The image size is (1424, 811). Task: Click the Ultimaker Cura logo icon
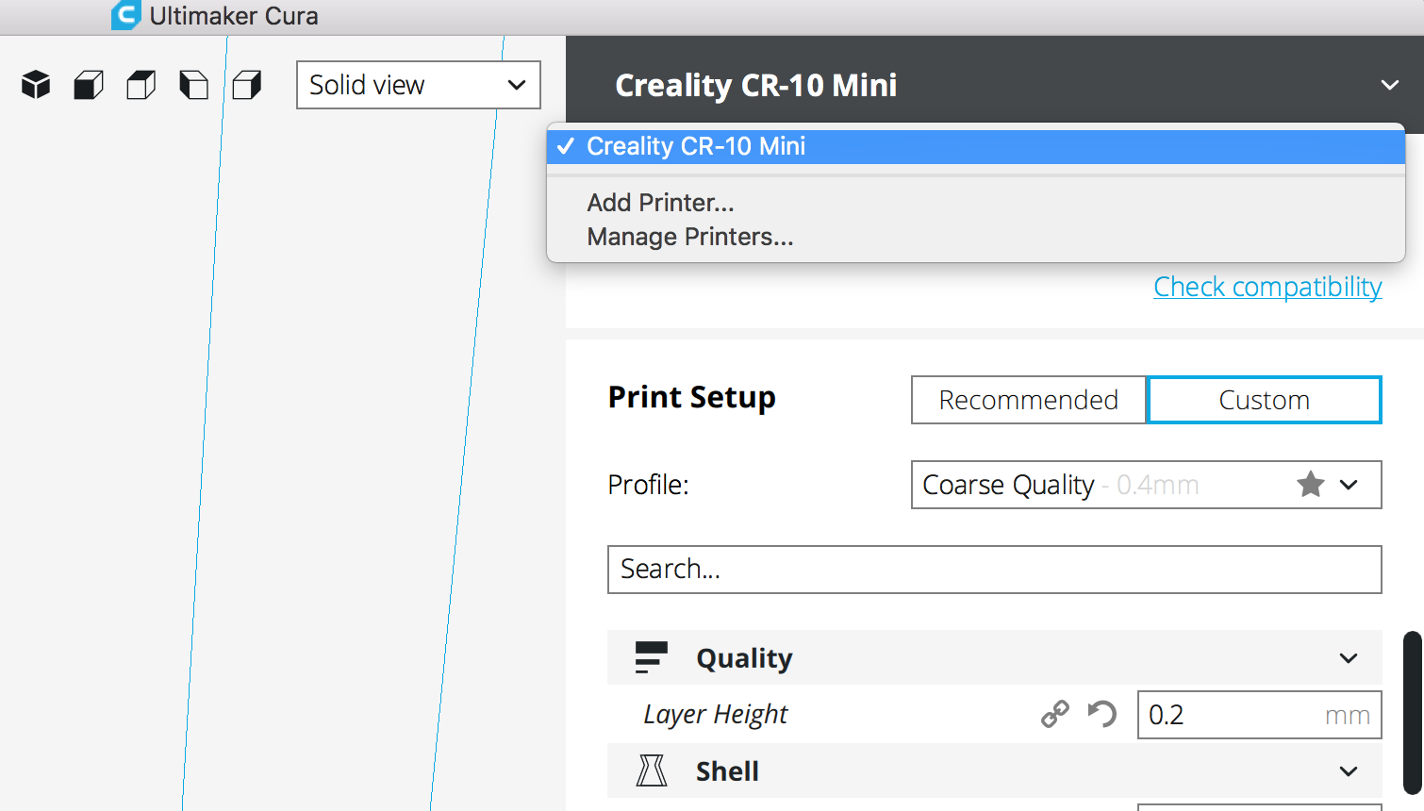[125, 16]
